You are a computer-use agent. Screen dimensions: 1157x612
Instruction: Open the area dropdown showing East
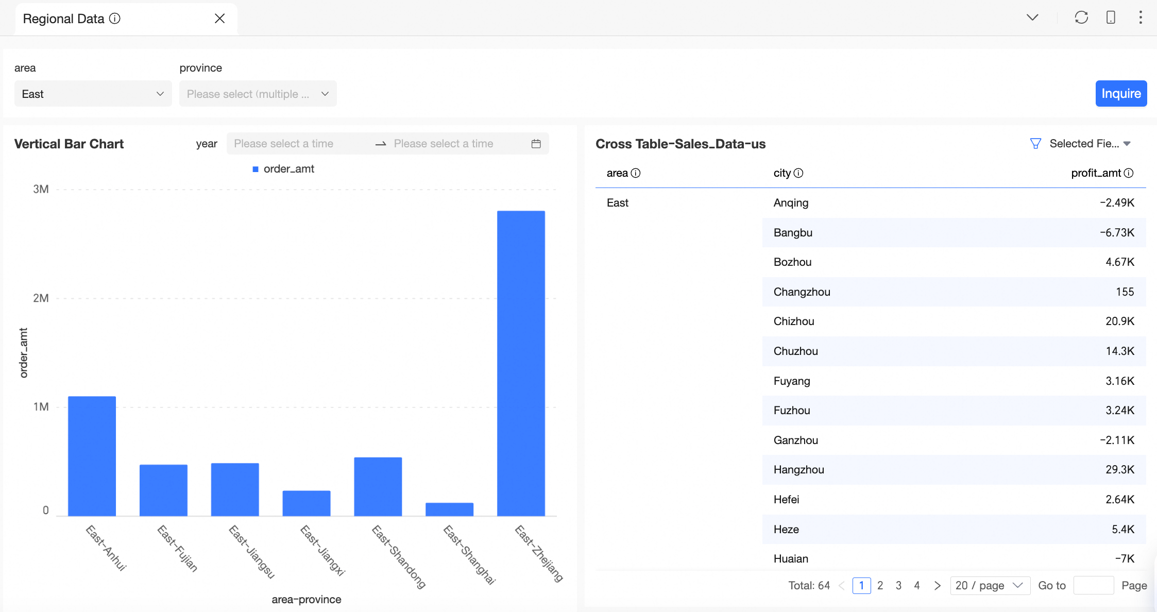click(x=93, y=94)
